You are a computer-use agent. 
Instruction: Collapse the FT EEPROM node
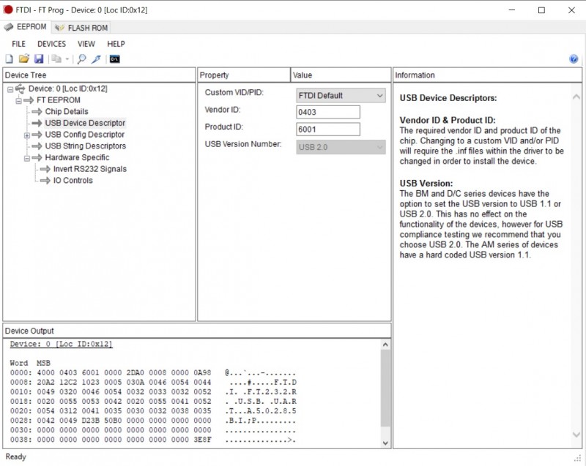click(19, 101)
